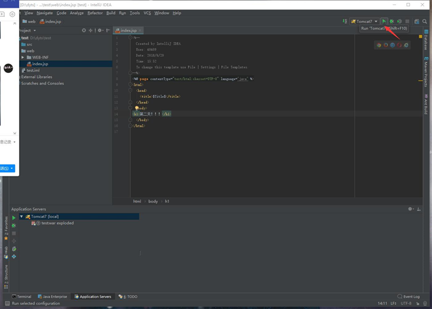Open the Tools menu
The image size is (432, 309).
click(x=135, y=13)
